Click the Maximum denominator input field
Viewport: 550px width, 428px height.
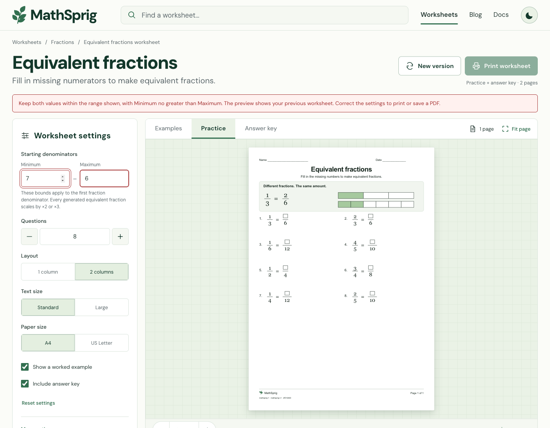[104, 178]
